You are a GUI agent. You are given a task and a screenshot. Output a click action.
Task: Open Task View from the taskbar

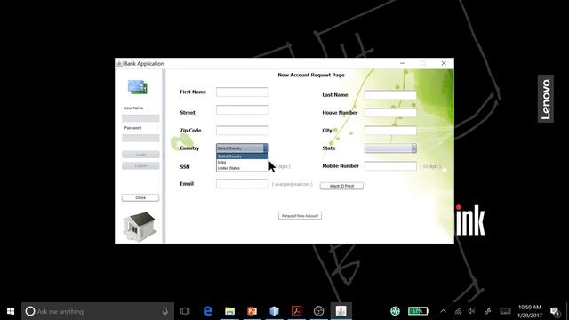click(x=185, y=311)
